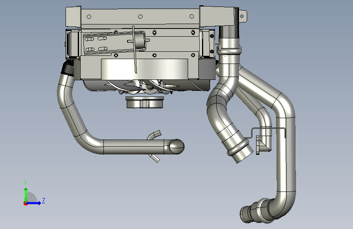Select the "Y" axis label
The height and width of the screenshot is (229, 353).
pos(26,183)
